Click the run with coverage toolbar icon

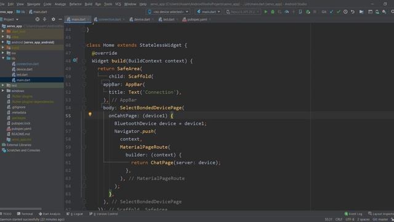[279, 12]
